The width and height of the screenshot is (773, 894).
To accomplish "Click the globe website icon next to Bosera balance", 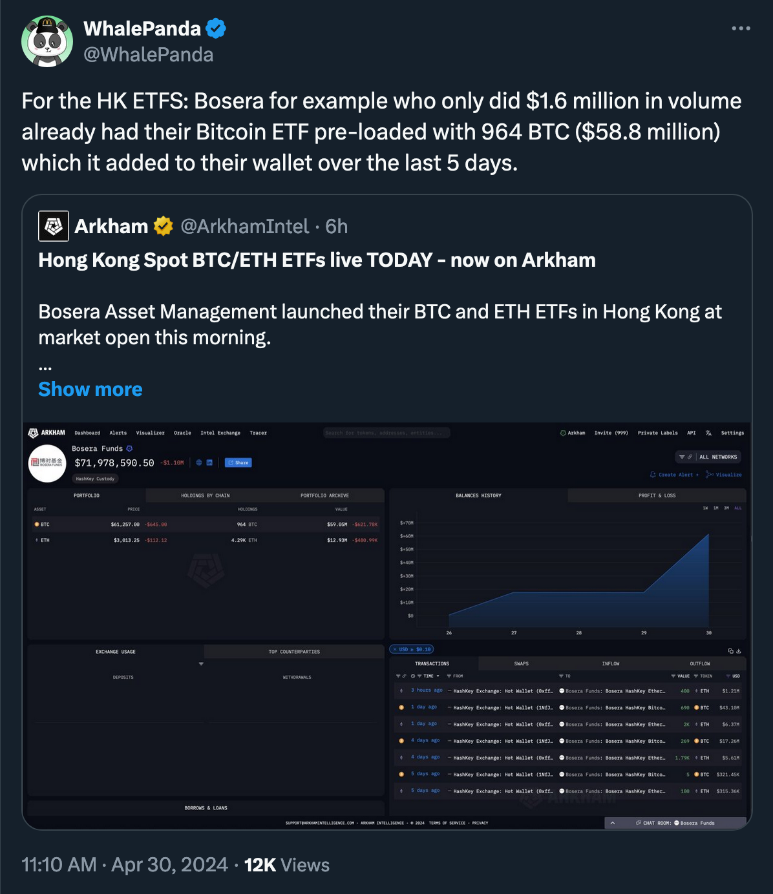I will [x=199, y=463].
